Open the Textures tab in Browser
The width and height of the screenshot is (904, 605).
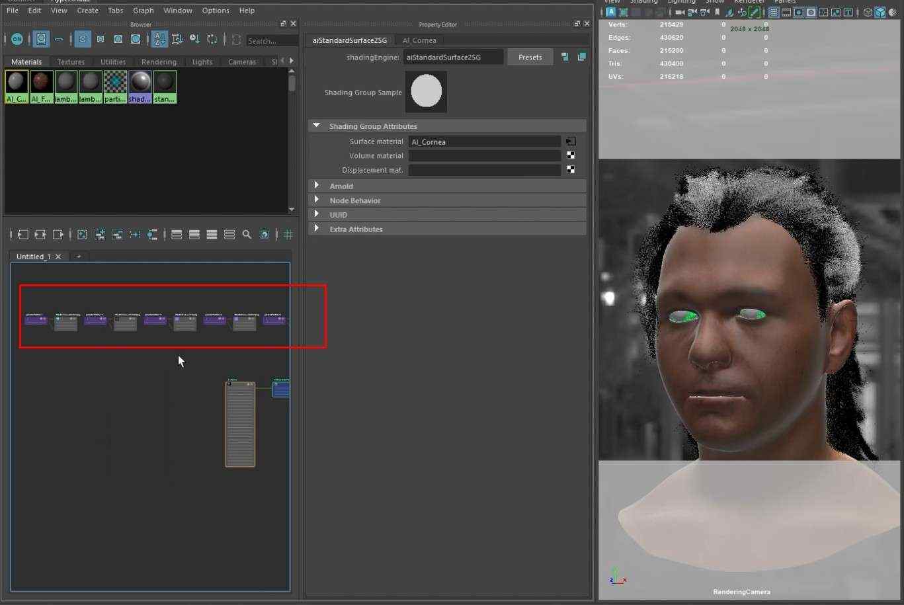[x=71, y=61]
